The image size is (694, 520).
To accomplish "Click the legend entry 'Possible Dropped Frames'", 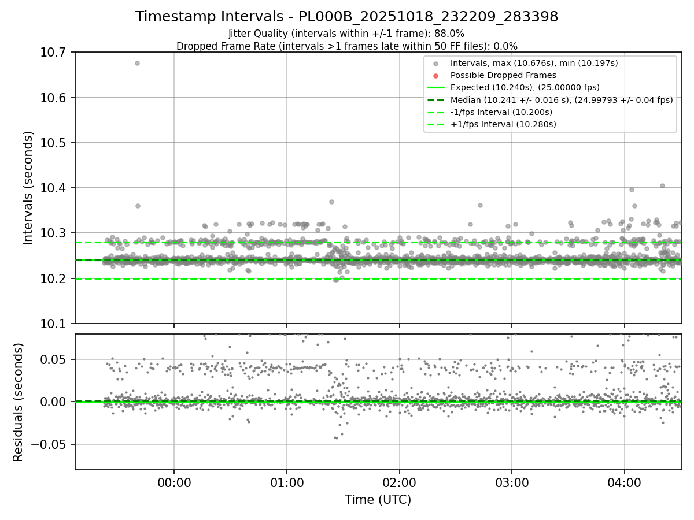I will (503, 75).
